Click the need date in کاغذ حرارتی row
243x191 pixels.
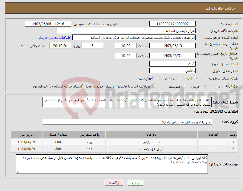coord(26,142)
